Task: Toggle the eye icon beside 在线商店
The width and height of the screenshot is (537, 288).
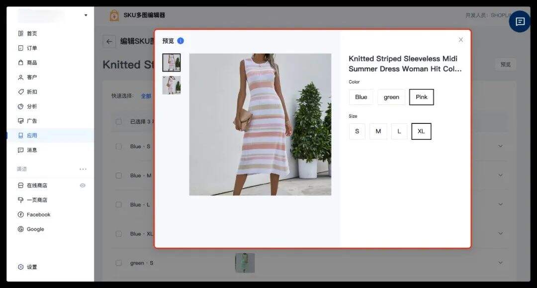Action: coord(83,186)
